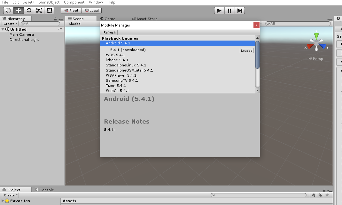Close the Module Manager window
342x205 pixels.
(256, 25)
